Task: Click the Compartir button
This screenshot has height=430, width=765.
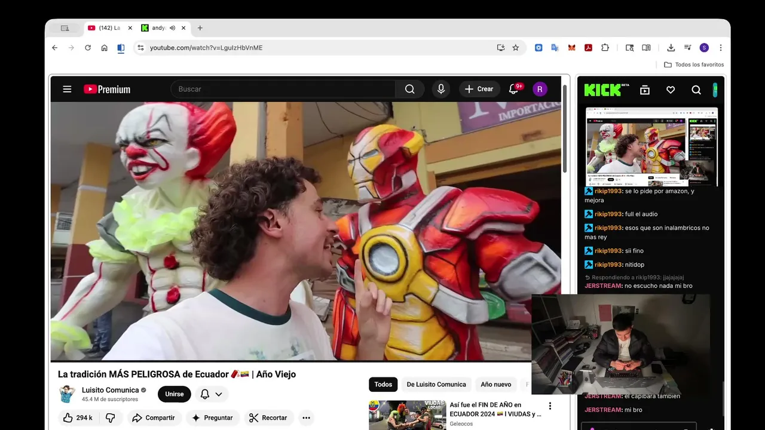Action: (154, 417)
